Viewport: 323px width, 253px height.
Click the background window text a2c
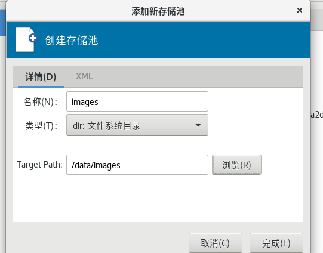[x=316, y=115]
